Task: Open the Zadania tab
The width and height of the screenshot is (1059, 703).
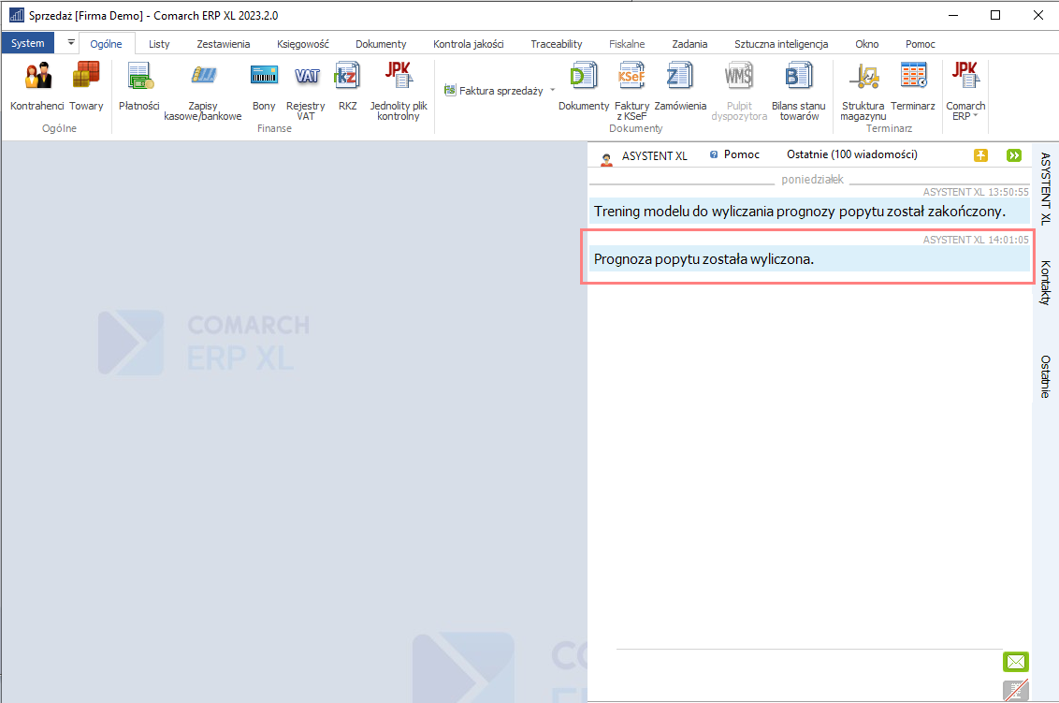Action: tap(689, 44)
